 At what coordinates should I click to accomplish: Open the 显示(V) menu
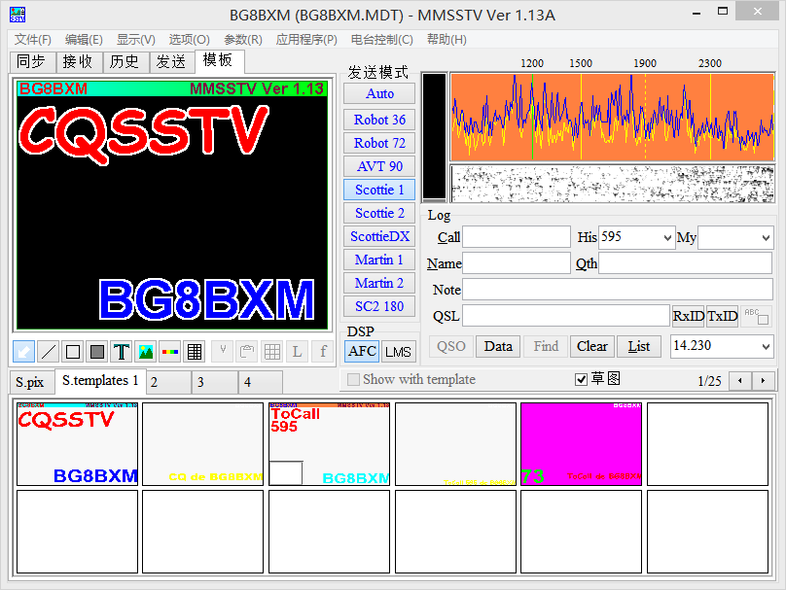136,40
